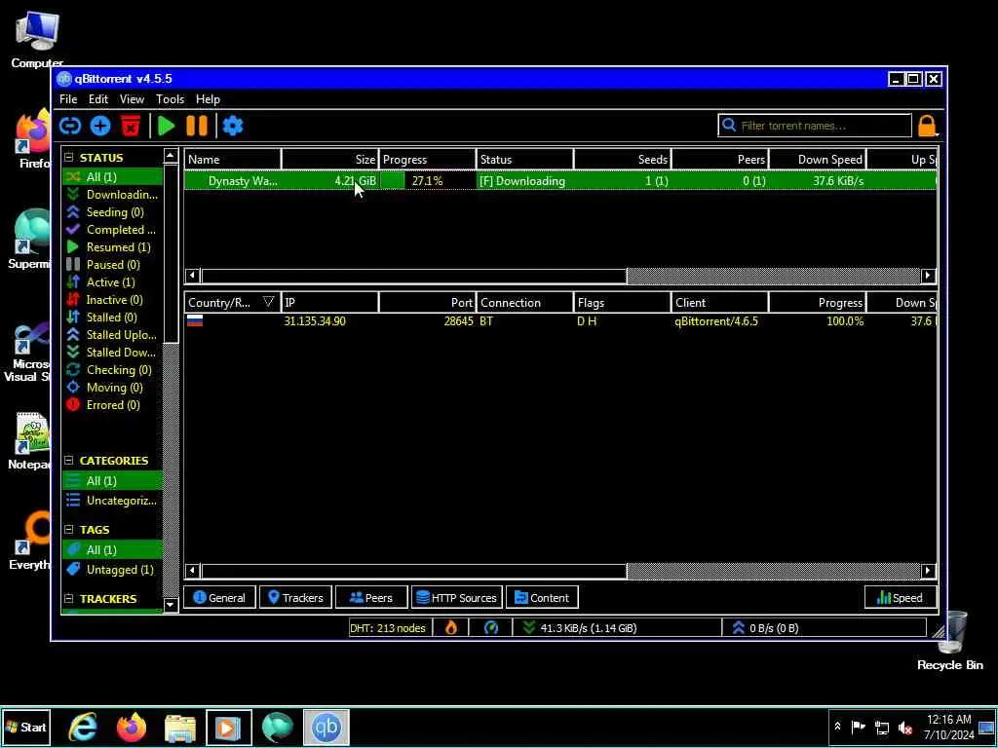The image size is (998, 748).
Task: Open the Speed graph tab
Action: [x=901, y=598]
